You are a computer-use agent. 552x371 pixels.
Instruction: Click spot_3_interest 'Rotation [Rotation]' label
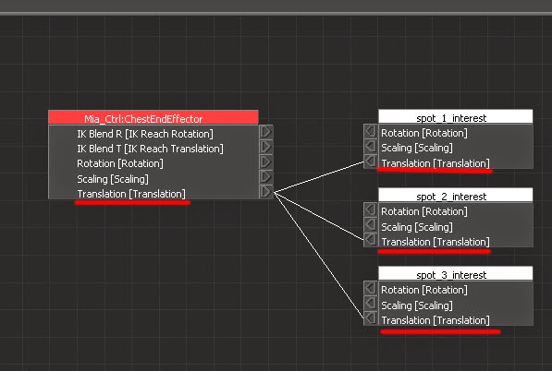pyautogui.click(x=424, y=290)
